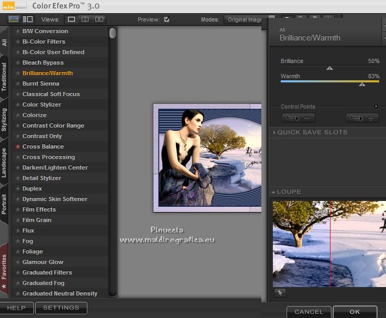Select Glamour Glow filter in list
Screen dimensions: 386x318
pos(43,262)
